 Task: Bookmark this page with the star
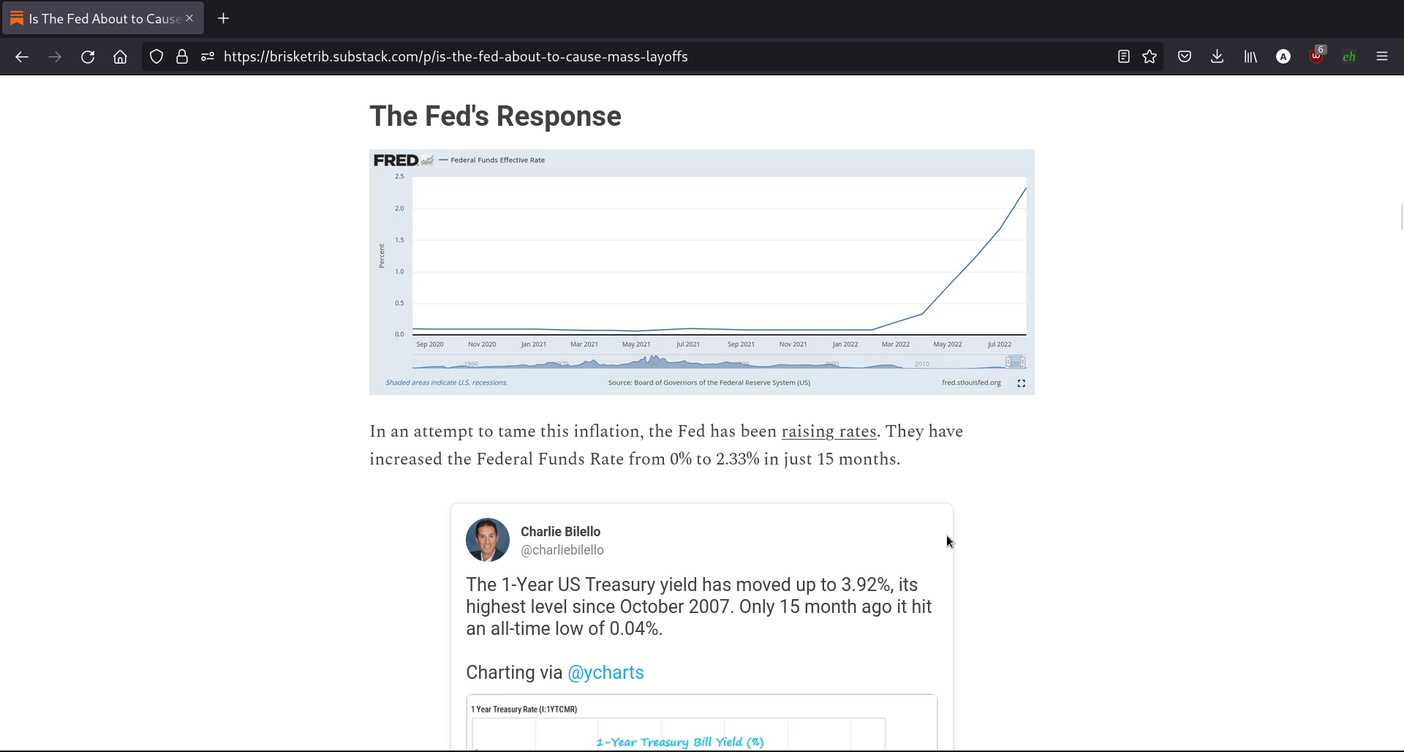1150,57
